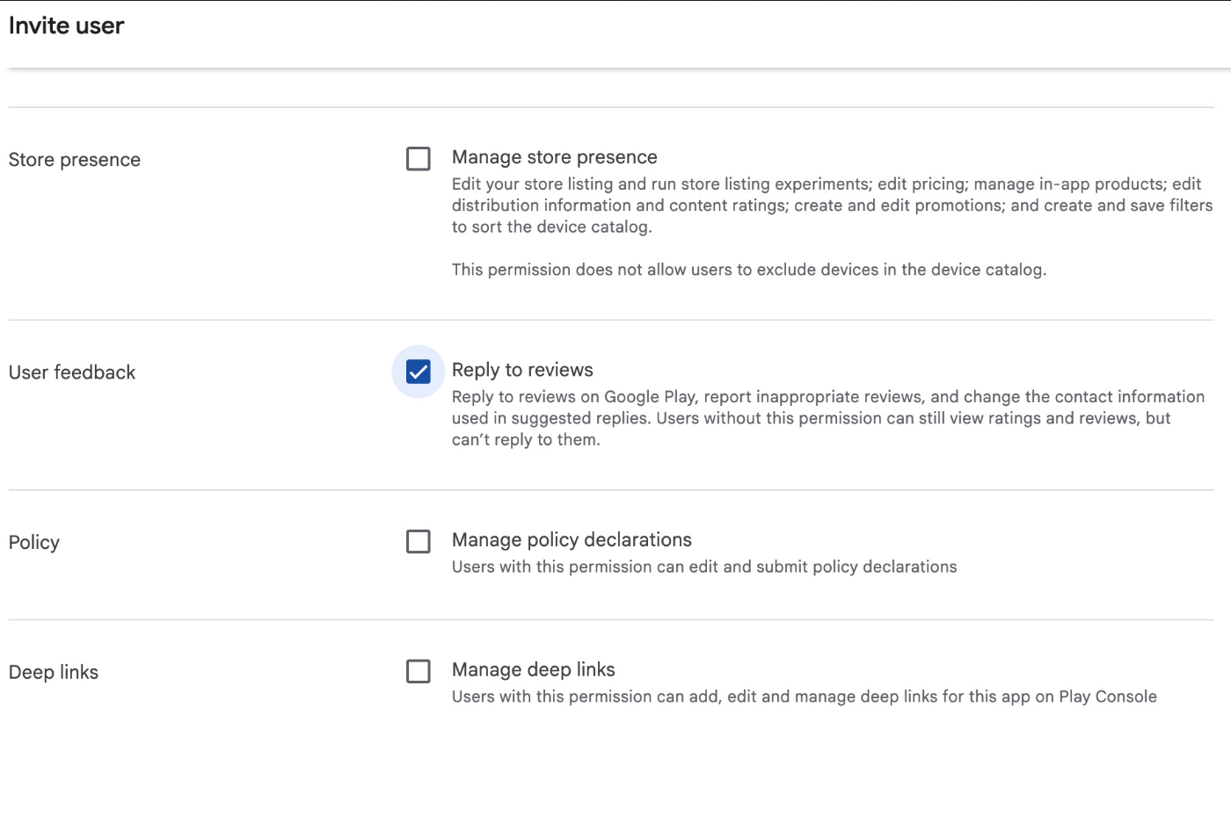Click the 'Manage policy declarations' label
The image size is (1231, 823).
point(572,540)
